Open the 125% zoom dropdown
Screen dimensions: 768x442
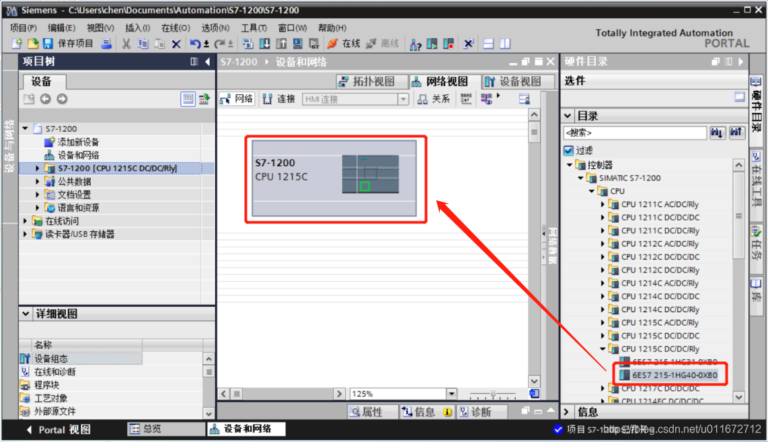point(451,394)
